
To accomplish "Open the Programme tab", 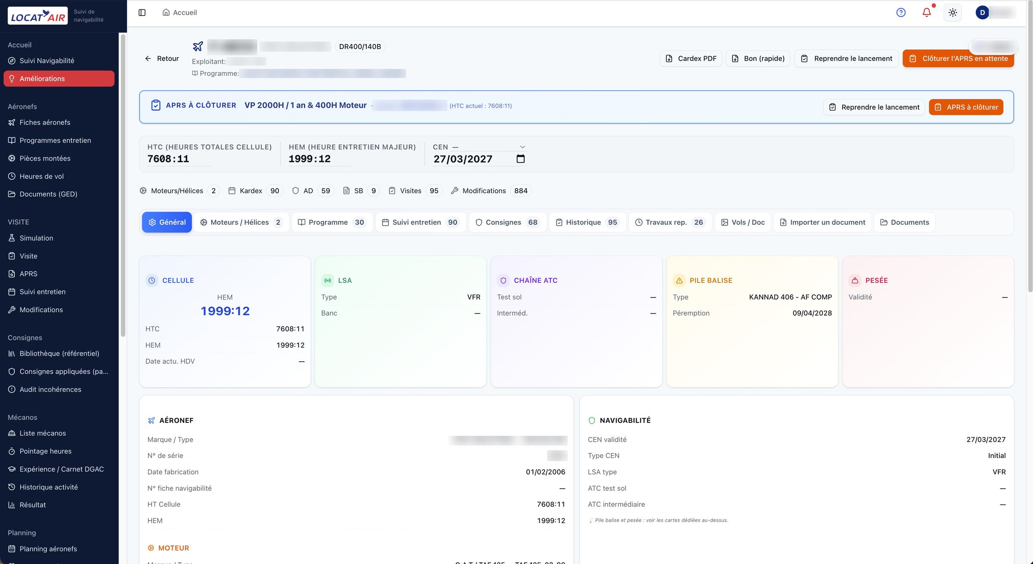I will point(332,222).
